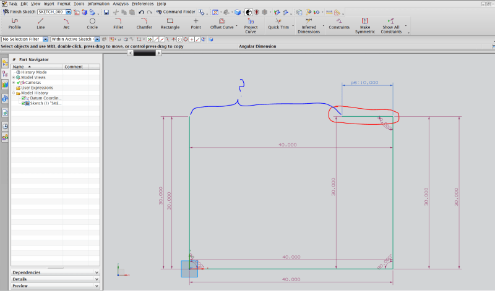Viewport: 495px width, 291px height.
Task: Open the Part Navigator sidebar tab
Action: [x=5, y=74]
